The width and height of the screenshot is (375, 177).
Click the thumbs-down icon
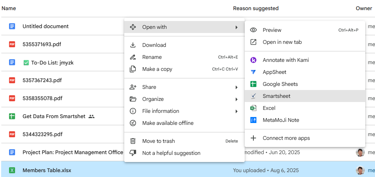click(x=133, y=153)
